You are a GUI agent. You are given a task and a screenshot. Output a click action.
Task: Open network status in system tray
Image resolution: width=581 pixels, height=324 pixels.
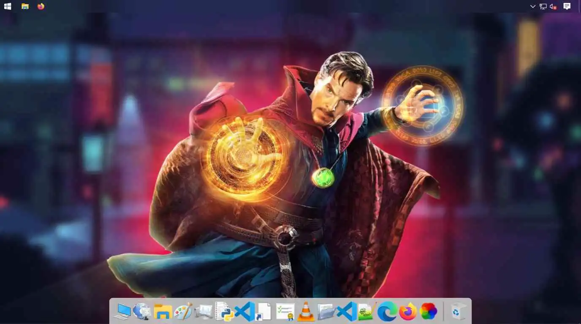click(x=543, y=6)
